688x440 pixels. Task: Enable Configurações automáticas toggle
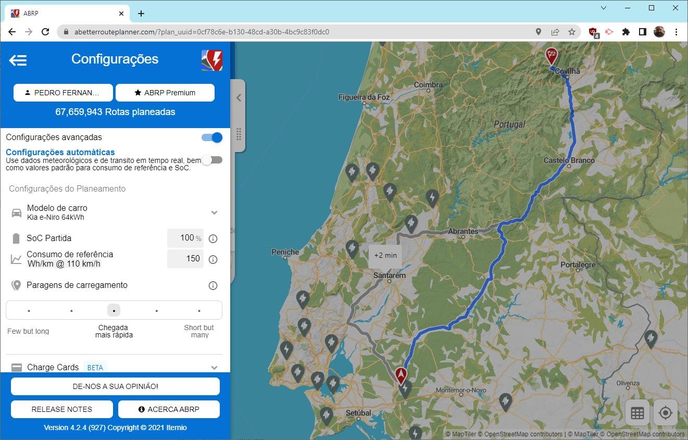point(212,160)
